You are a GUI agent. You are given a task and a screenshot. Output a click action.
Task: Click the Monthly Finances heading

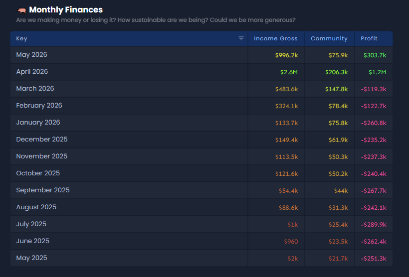66,9
